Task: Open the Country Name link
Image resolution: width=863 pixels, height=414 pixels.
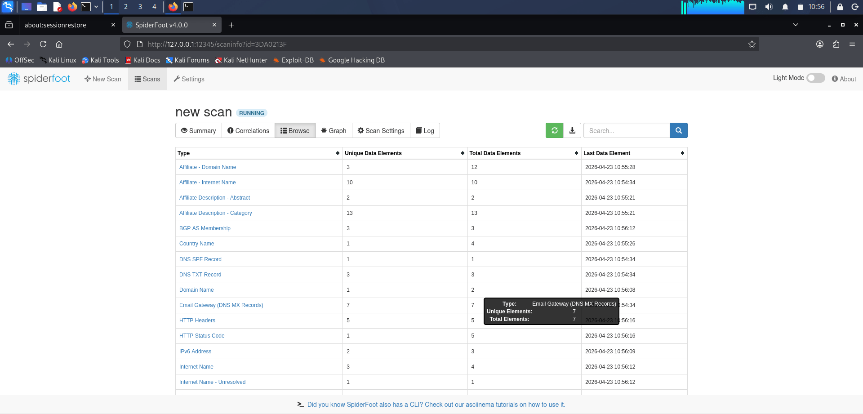Action: 196,244
